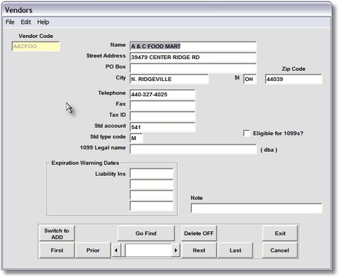Click the Street Address field
This screenshot has width=340, height=278.
coord(193,58)
